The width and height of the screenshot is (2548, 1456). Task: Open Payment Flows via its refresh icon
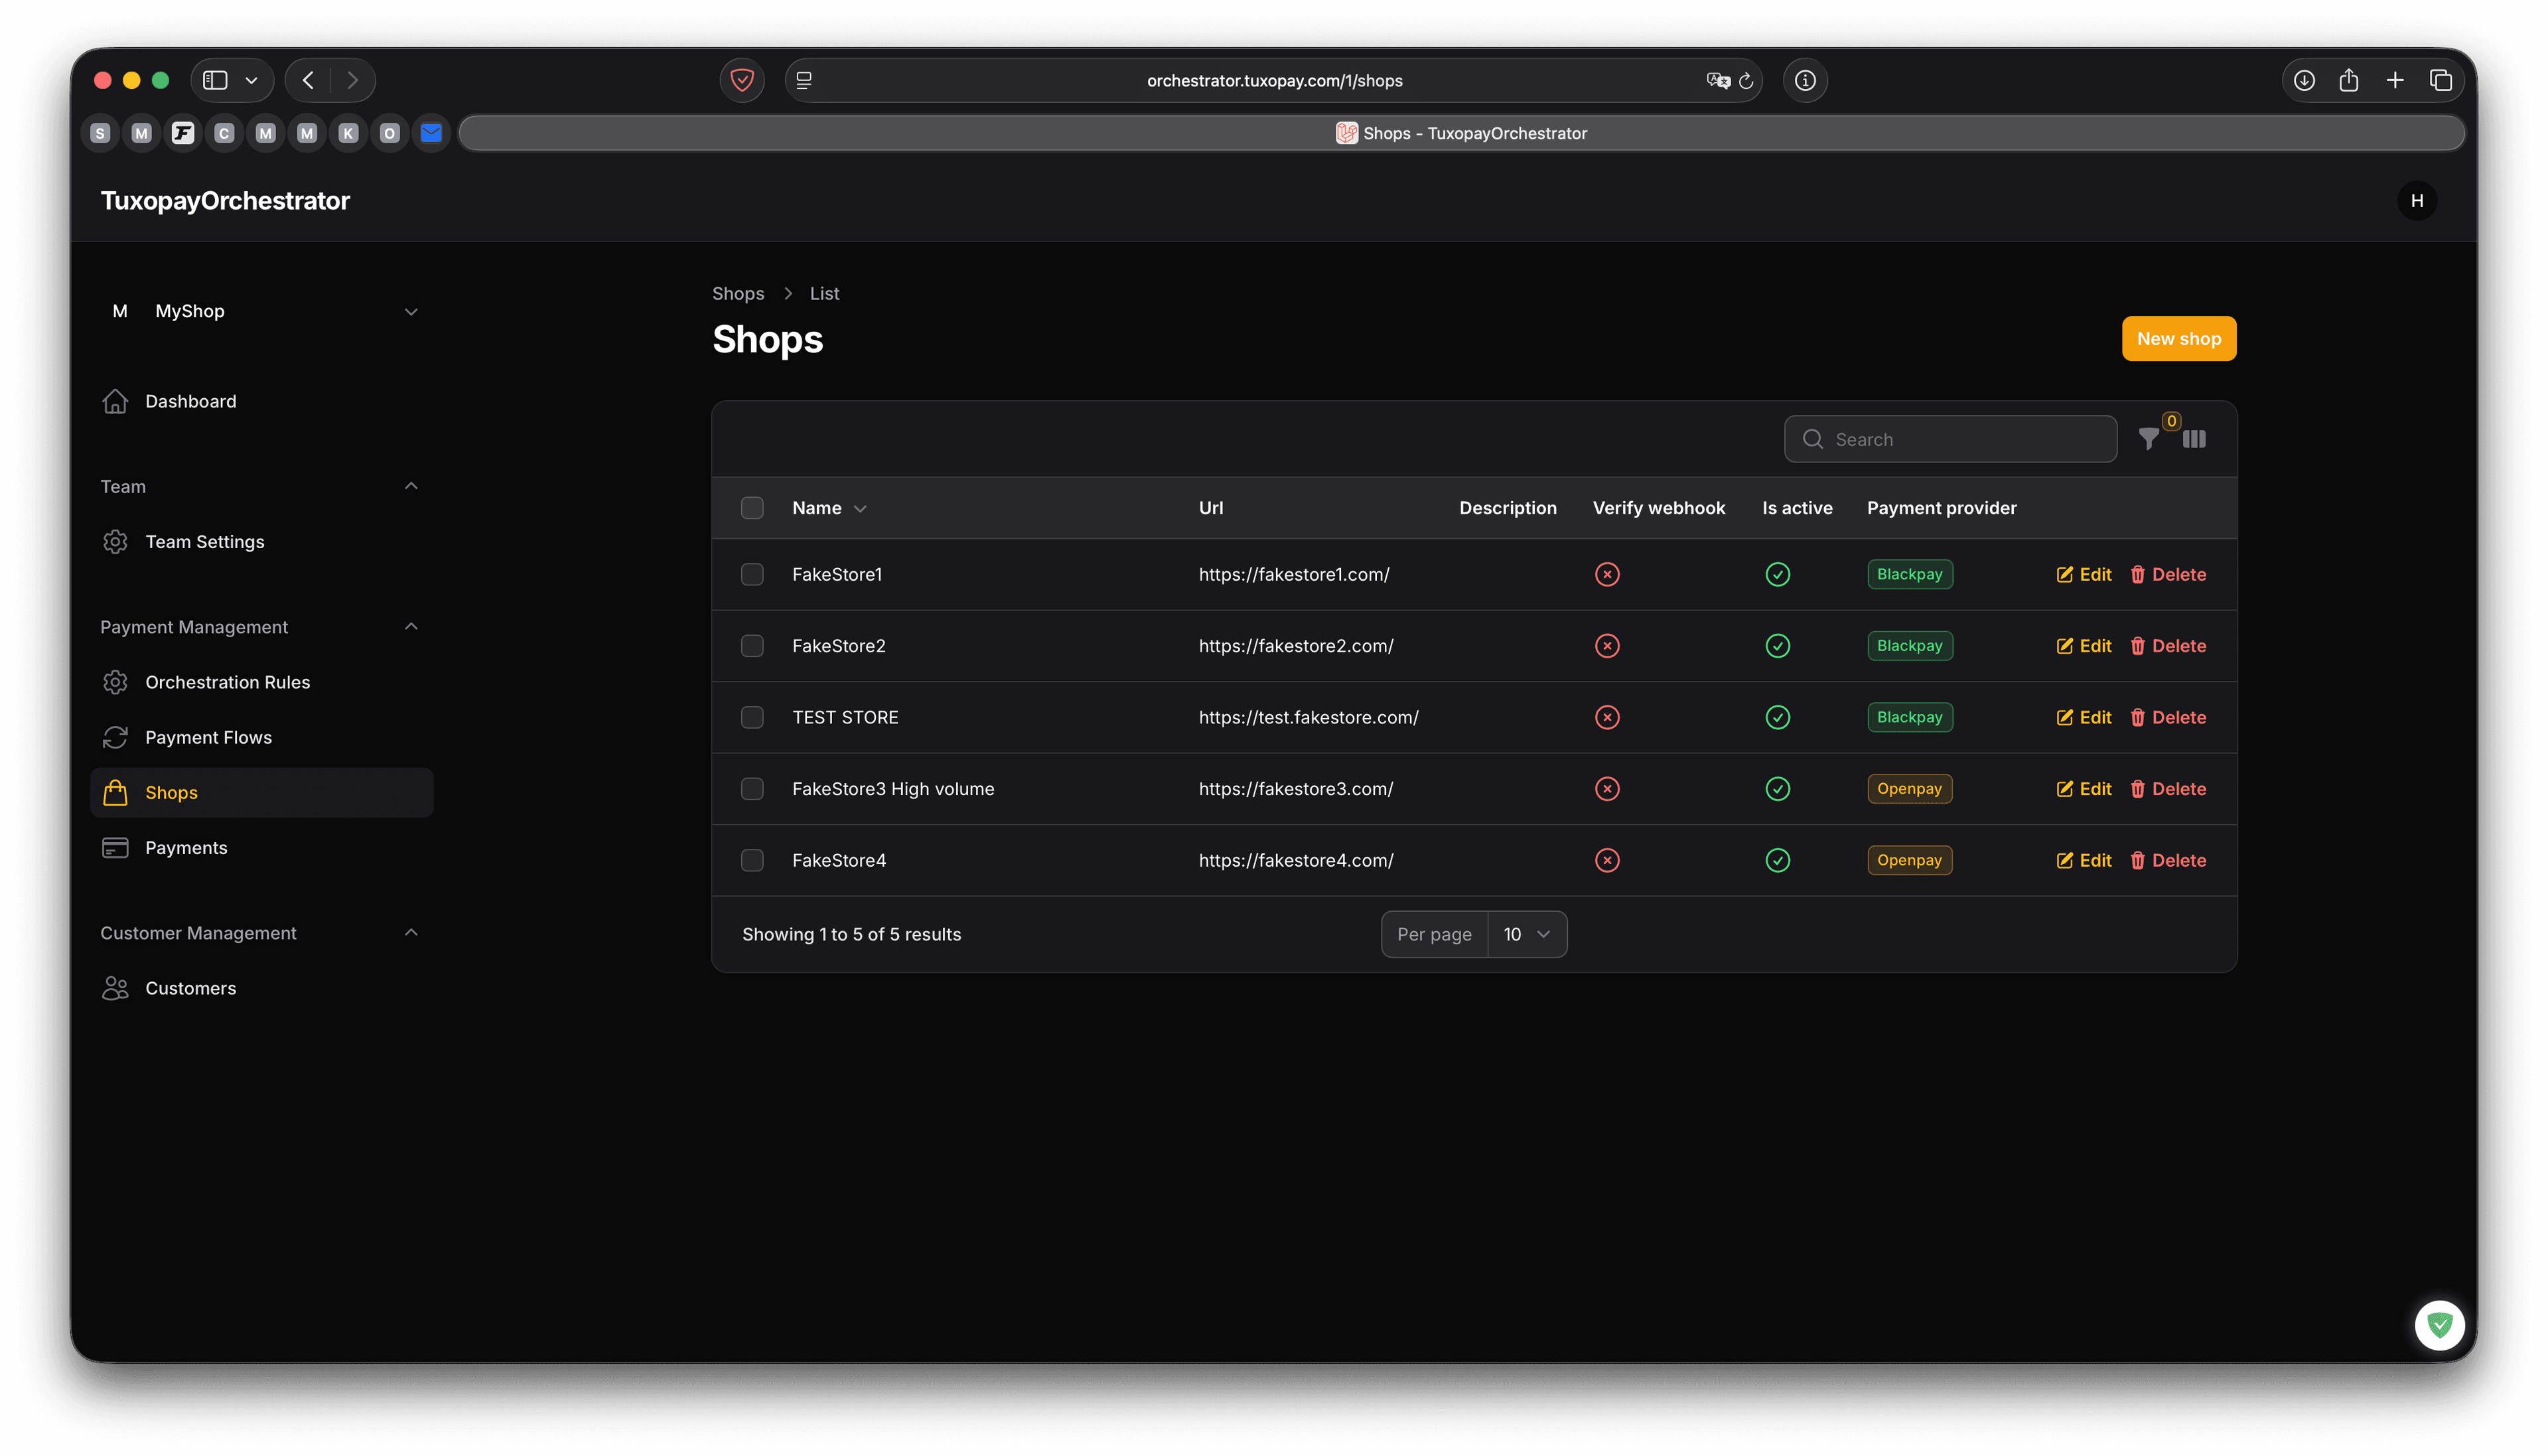coord(115,737)
